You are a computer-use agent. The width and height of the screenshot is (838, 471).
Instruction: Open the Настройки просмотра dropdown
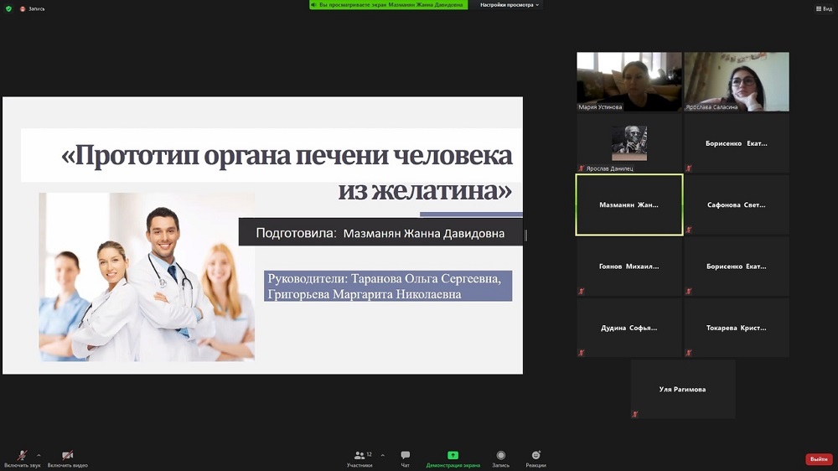click(510, 5)
